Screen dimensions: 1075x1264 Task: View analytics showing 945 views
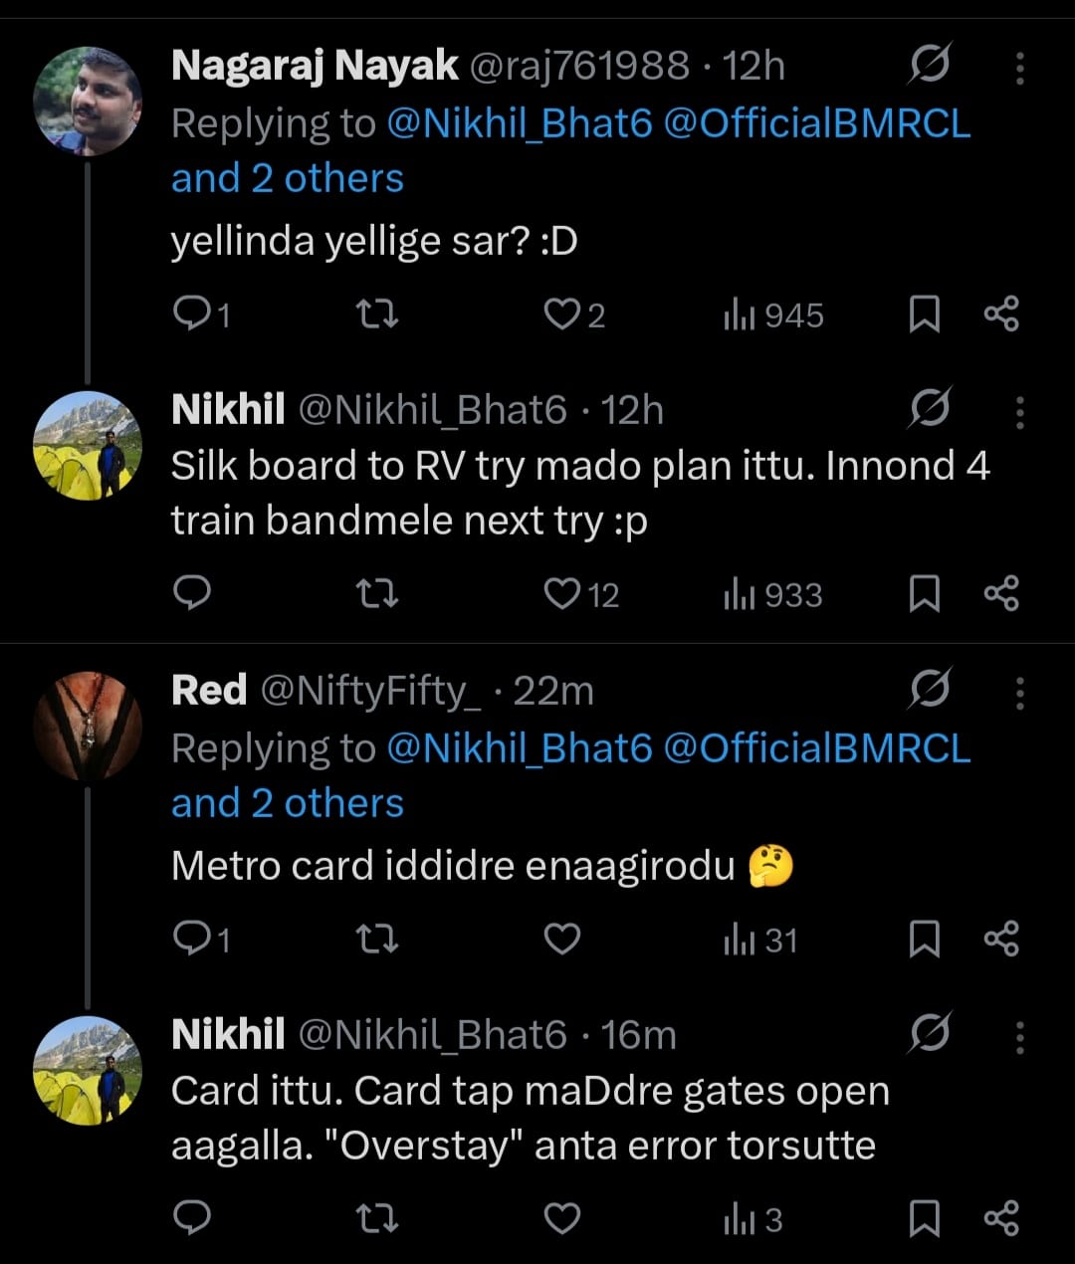coord(773,316)
